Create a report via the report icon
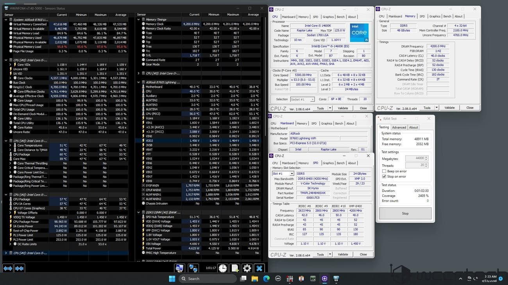The height and width of the screenshot is (285, 508). point(235,268)
